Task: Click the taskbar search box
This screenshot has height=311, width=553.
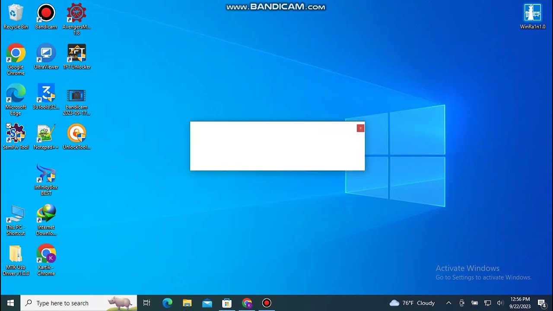Action: pos(79,303)
